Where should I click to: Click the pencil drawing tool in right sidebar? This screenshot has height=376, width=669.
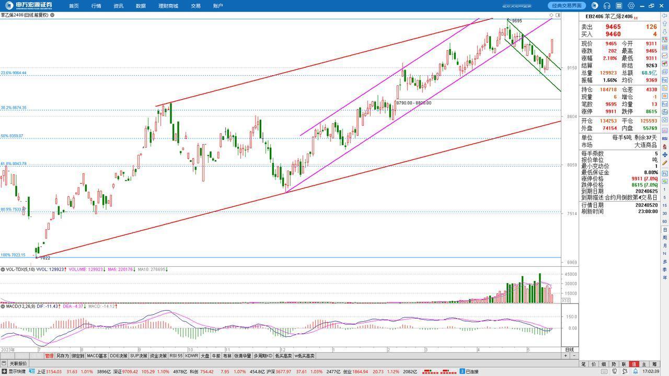665,163
